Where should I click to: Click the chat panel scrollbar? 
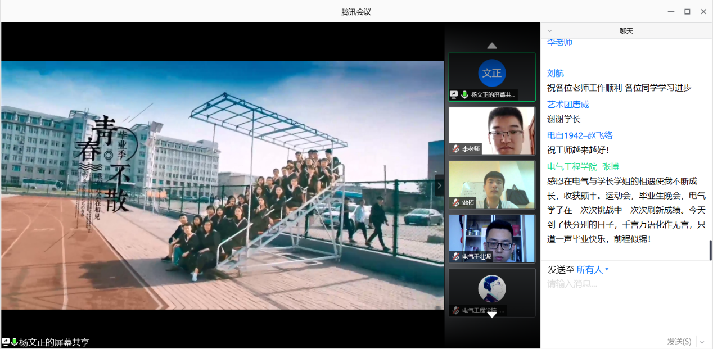click(710, 250)
